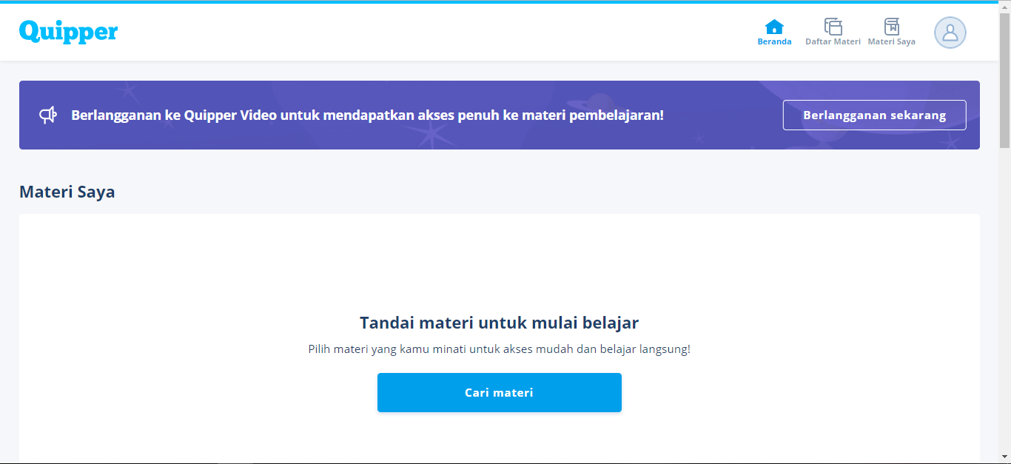Click the Materi Saya book icon
This screenshot has height=464, width=1011.
point(891,27)
